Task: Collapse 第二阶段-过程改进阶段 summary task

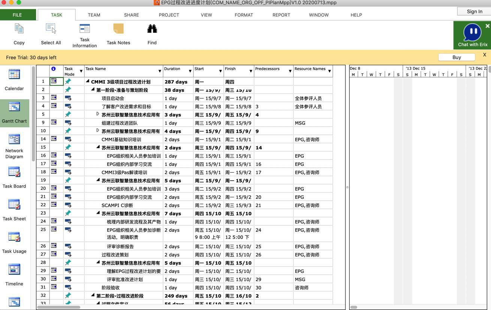Action: pyautogui.click(x=93, y=295)
